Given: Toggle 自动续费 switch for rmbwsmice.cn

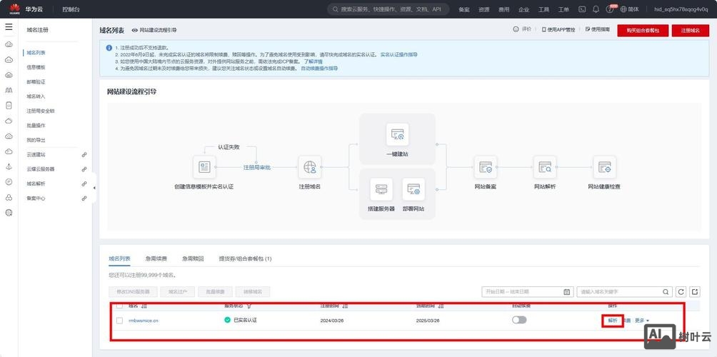Looking at the screenshot, I should coord(519,320).
